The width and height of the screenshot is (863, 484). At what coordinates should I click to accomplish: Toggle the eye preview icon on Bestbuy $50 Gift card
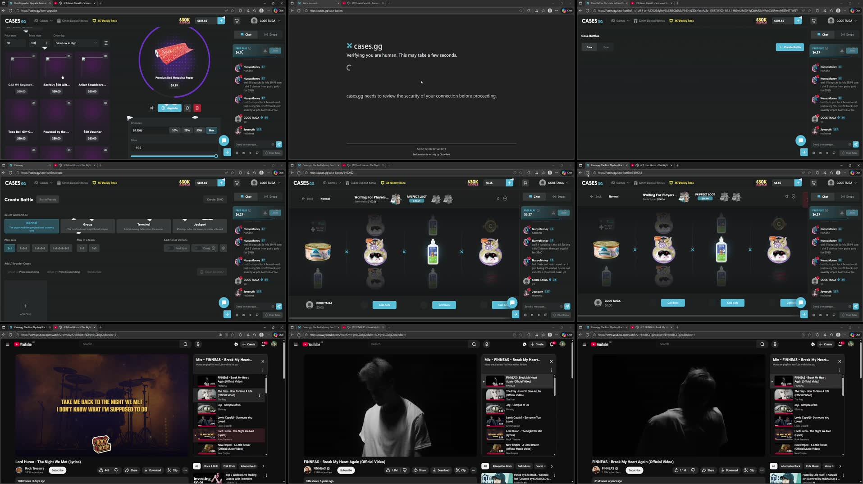(69, 55)
